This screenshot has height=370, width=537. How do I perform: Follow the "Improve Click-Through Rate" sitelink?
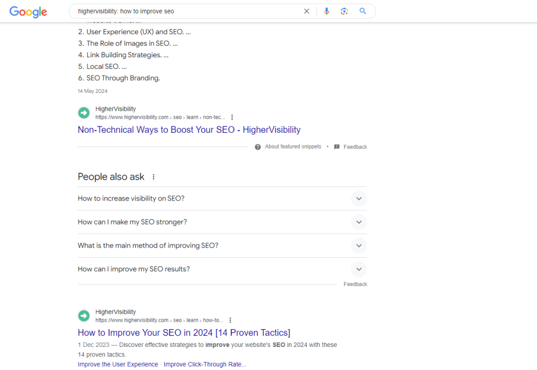click(x=205, y=364)
